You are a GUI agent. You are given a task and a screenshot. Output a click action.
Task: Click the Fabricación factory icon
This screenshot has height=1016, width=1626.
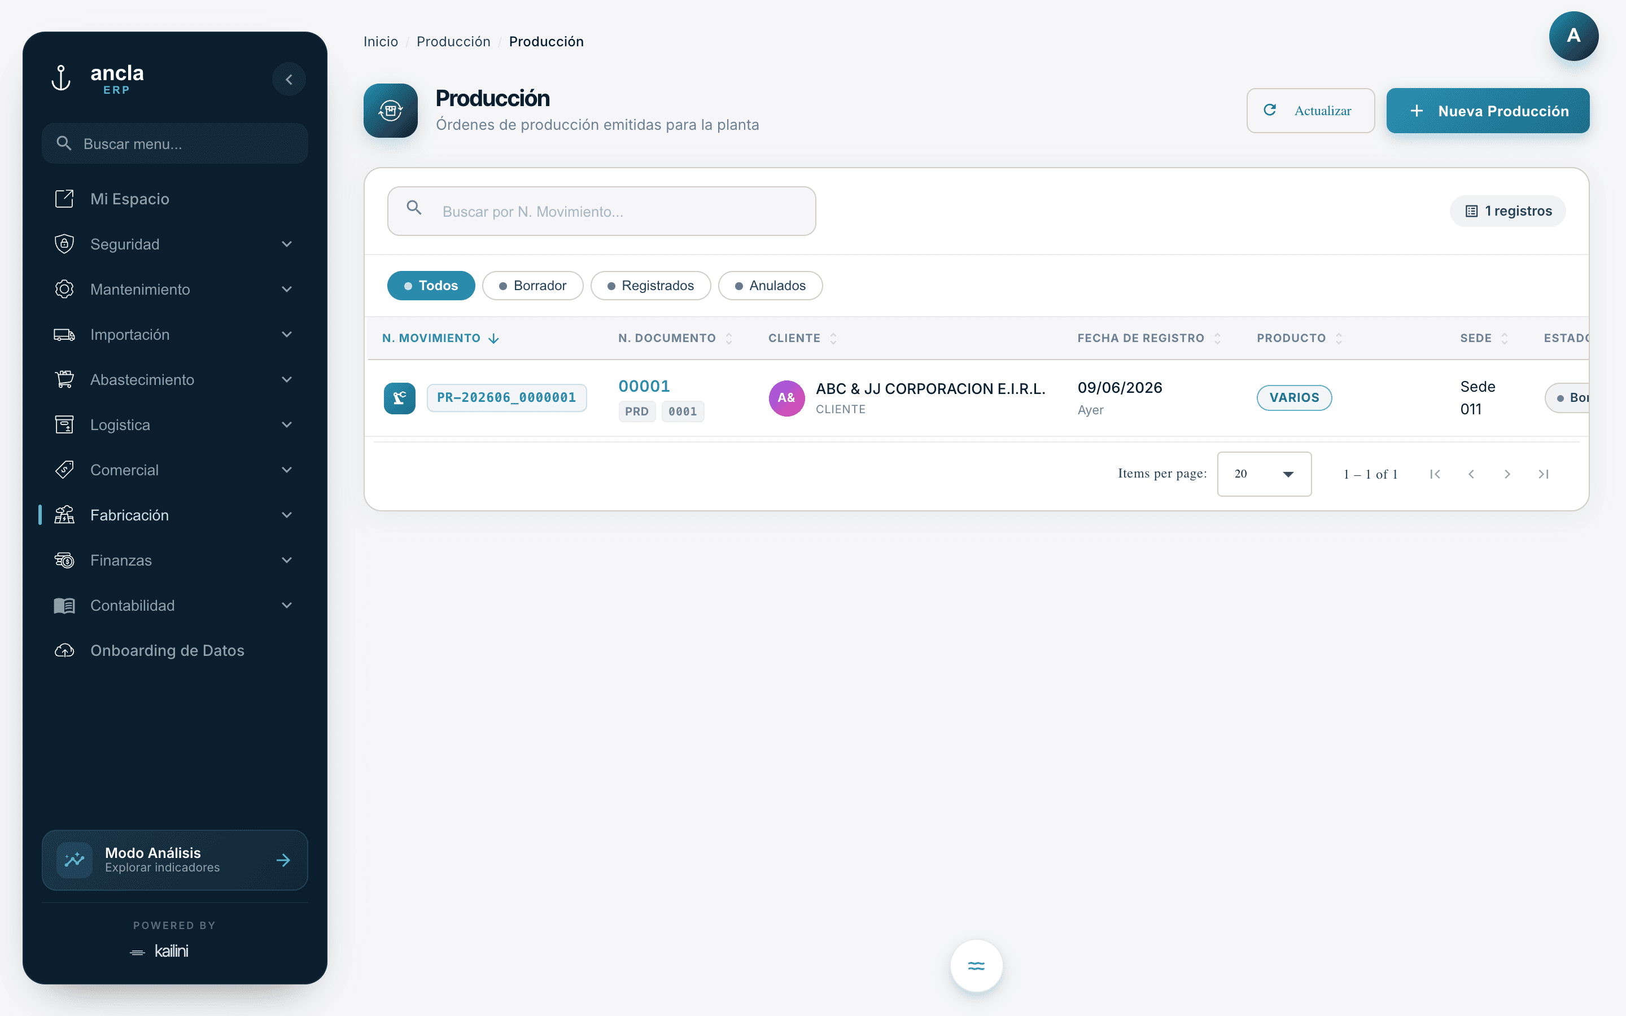click(64, 515)
